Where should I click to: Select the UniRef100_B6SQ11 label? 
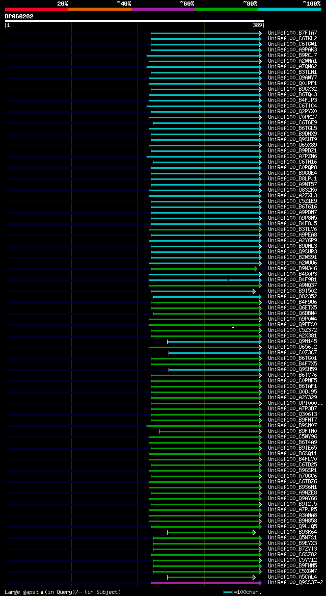point(292,453)
